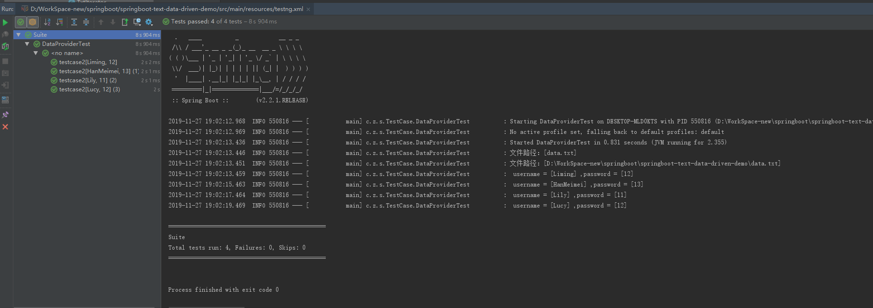Image resolution: width=873 pixels, height=308 pixels.
Task: Click the 'Starting DataProviderTest' log line
Action: (x=520, y=121)
